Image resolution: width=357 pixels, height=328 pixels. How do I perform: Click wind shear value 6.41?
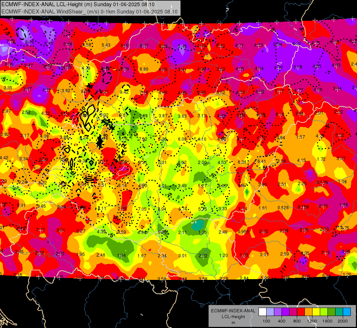pyautogui.click(x=261, y=161)
